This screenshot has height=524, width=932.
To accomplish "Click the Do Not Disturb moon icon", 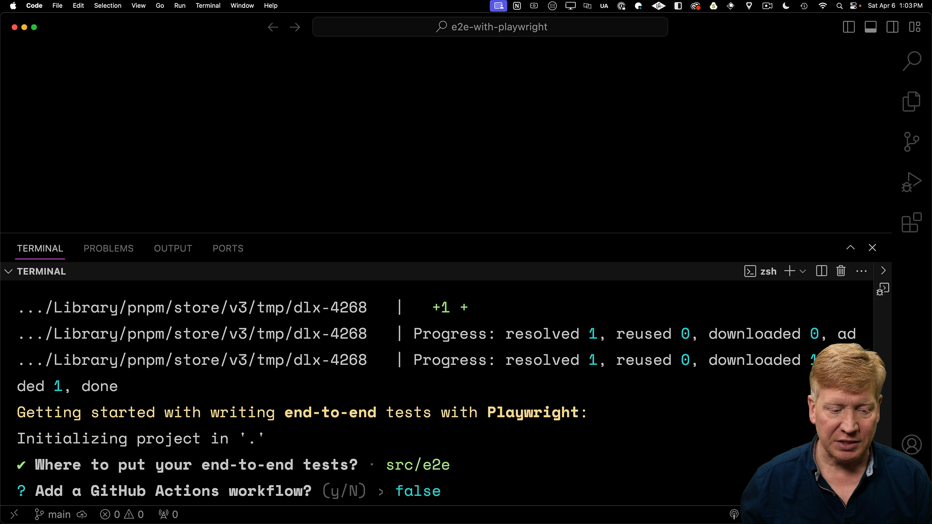I will click(x=786, y=6).
